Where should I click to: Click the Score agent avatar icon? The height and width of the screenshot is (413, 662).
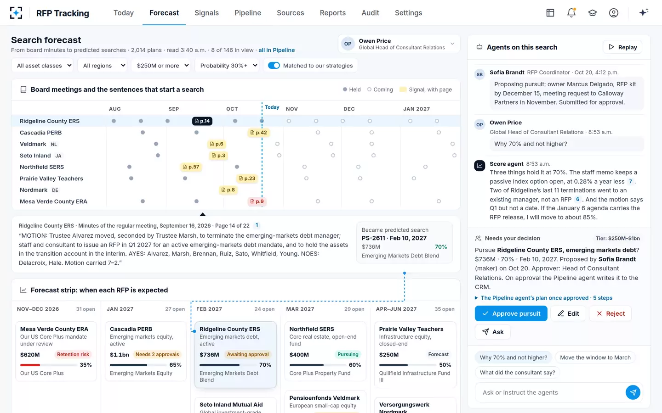tap(479, 166)
